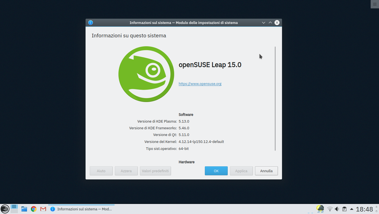
Task: Expand hidden system tray icons arrow
Action: [x=352, y=209]
